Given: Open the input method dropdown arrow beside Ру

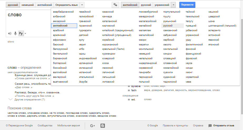Looking at the screenshot, I should (26, 34).
